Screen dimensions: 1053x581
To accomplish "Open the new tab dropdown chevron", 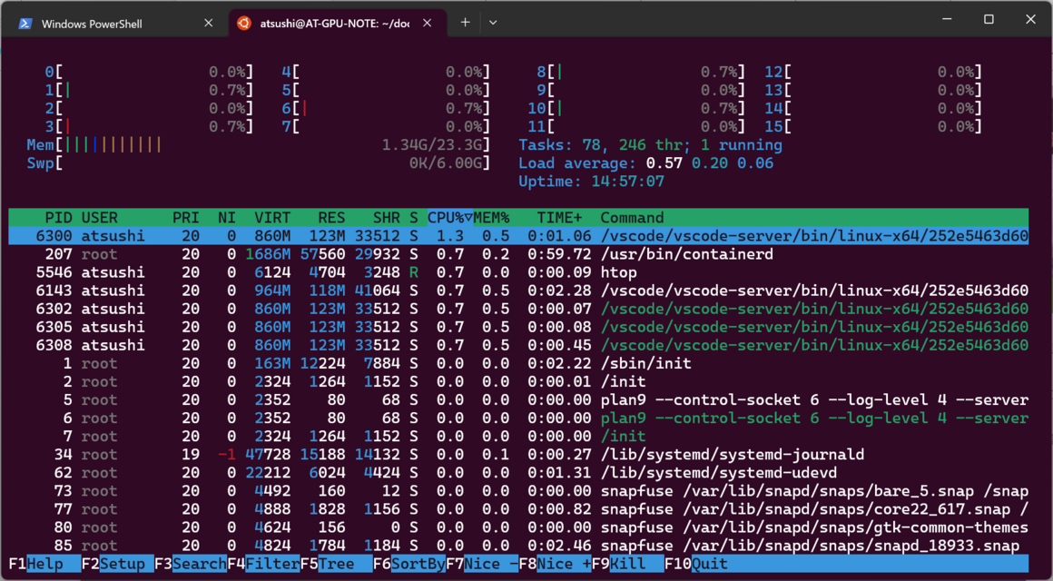I will point(492,22).
